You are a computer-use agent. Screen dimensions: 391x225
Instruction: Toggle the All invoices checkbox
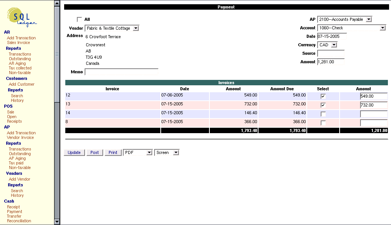coord(79,19)
